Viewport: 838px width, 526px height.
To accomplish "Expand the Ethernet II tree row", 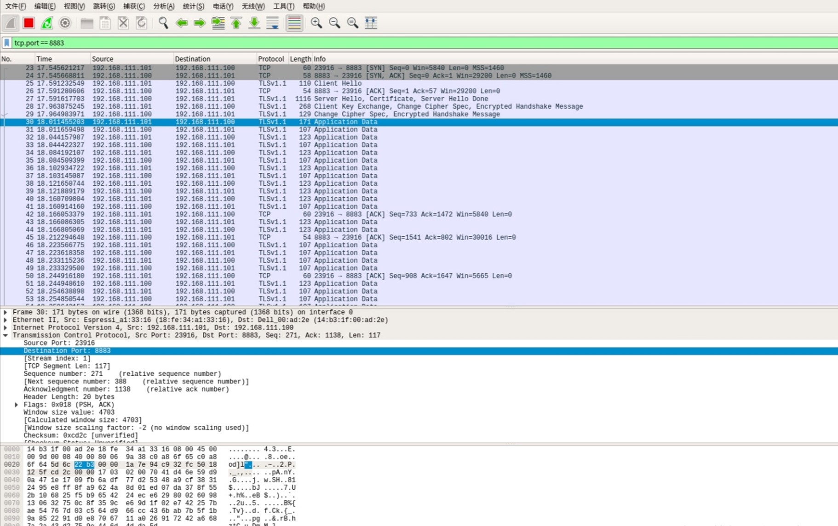I will pos(6,320).
